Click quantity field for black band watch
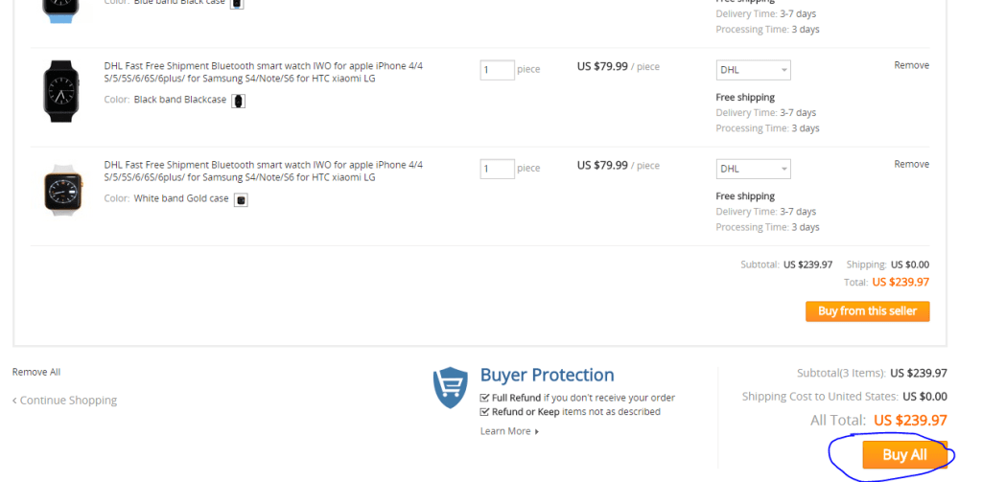 pyautogui.click(x=497, y=70)
